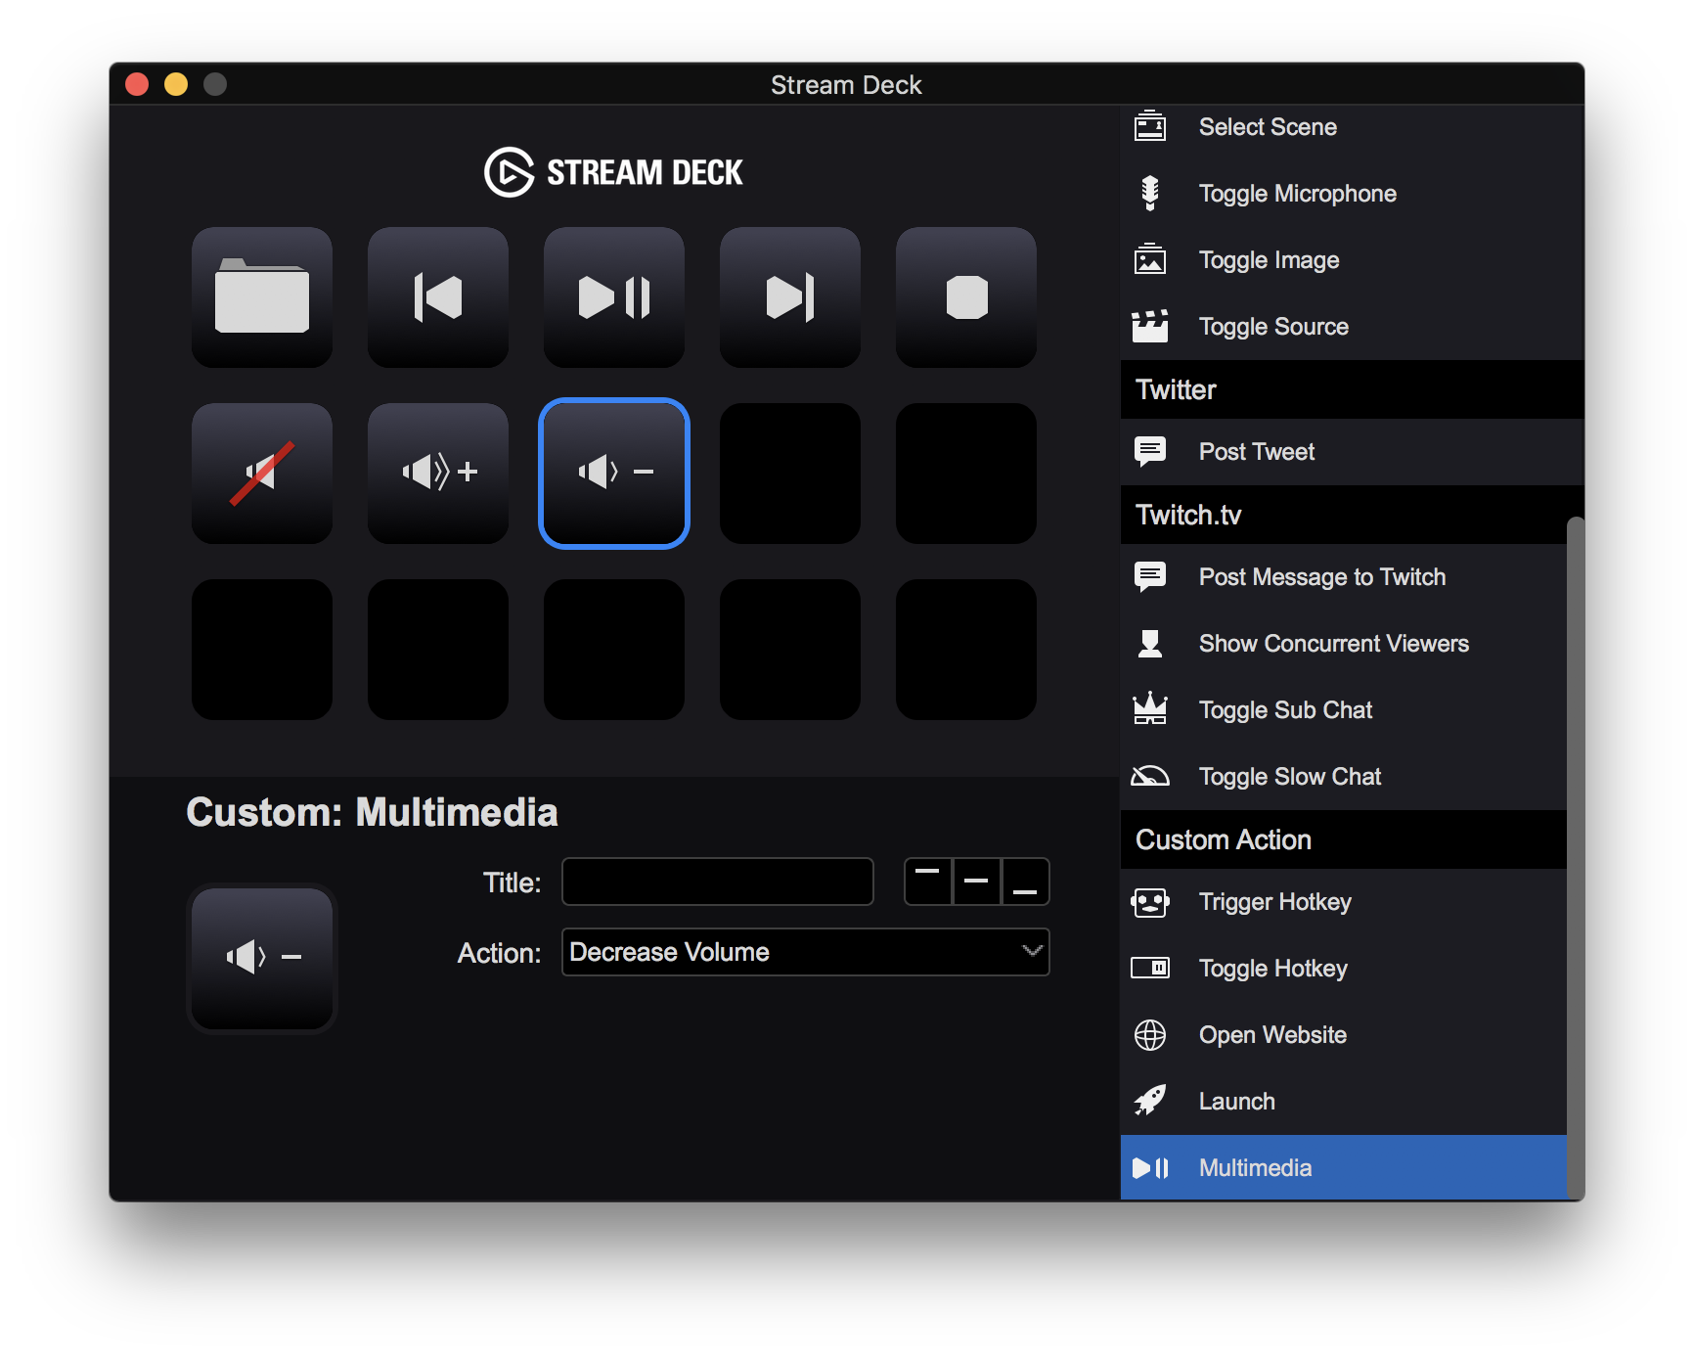Viewport: 1694px width, 1358px height.
Task: Choose Toggle Microphone action label
Action: click(1298, 194)
